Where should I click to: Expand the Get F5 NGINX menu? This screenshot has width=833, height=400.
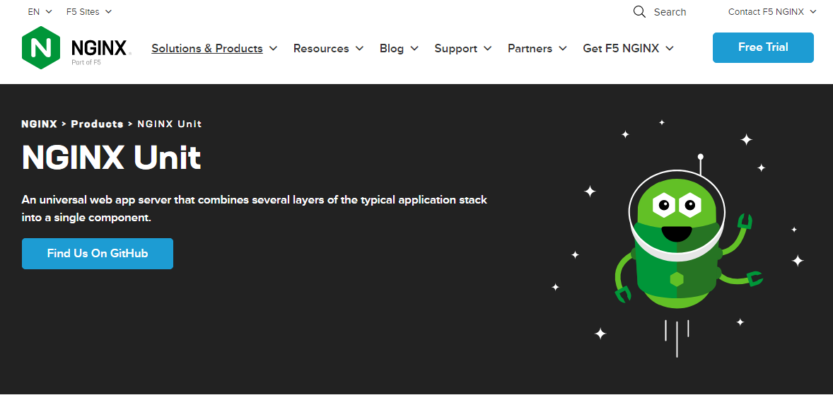pos(628,49)
